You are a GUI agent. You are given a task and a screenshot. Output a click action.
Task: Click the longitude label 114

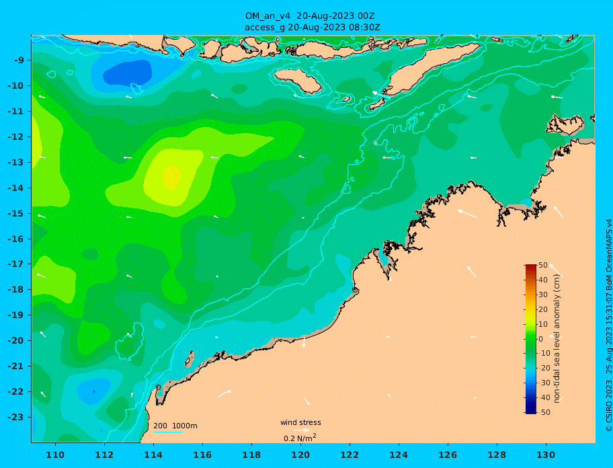[x=153, y=455]
